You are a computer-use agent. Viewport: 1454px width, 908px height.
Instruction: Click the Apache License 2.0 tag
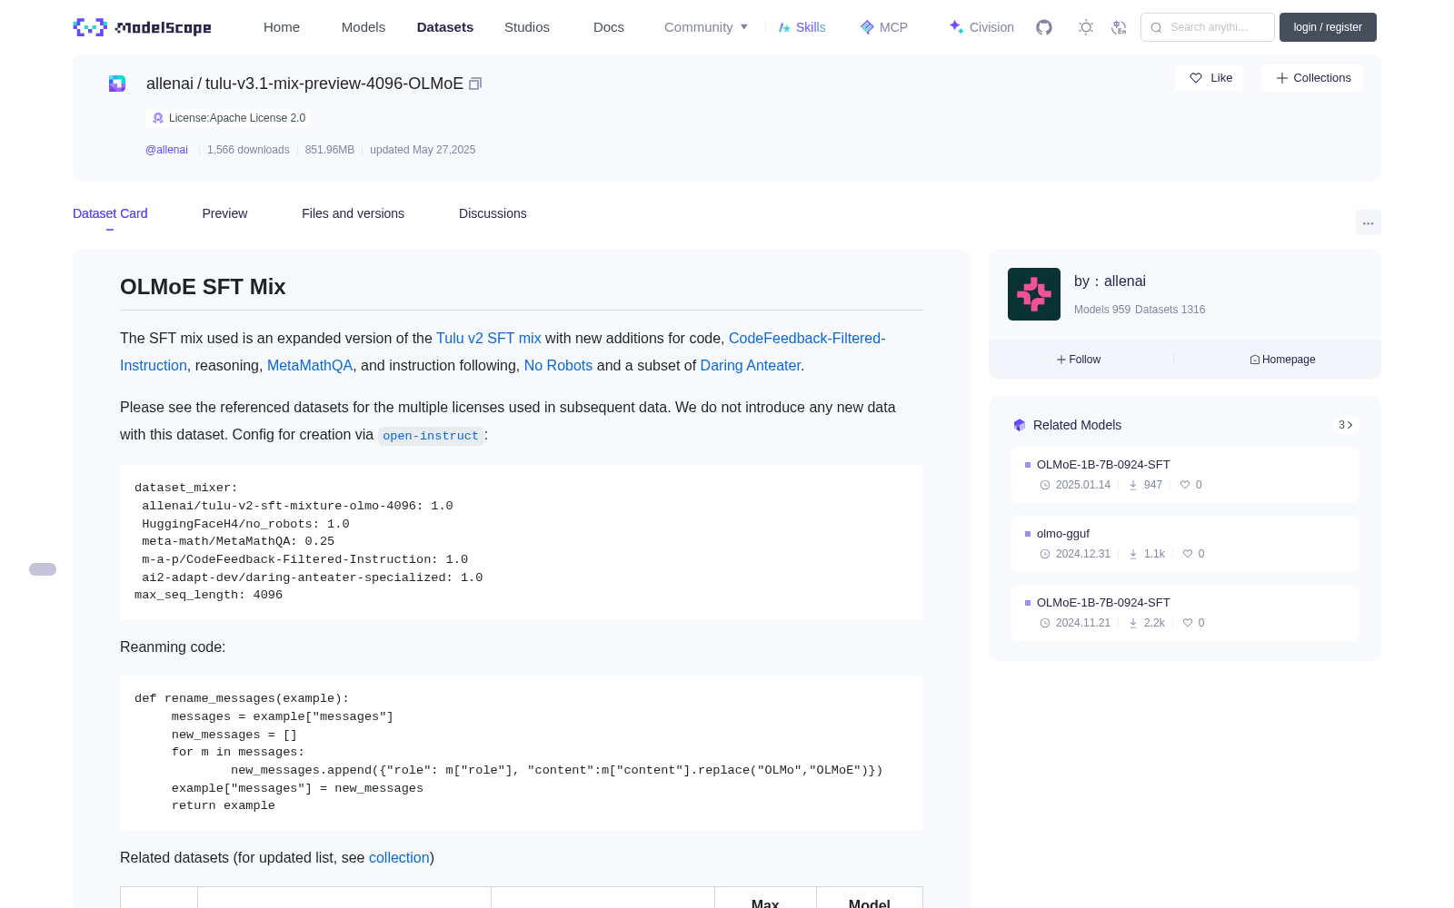click(228, 118)
